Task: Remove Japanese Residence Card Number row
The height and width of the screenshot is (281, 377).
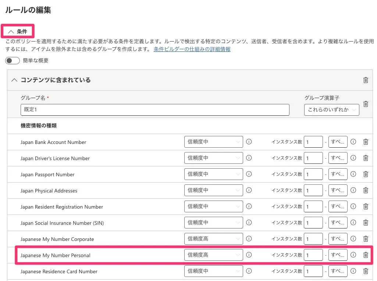Action: pyautogui.click(x=366, y=271)
